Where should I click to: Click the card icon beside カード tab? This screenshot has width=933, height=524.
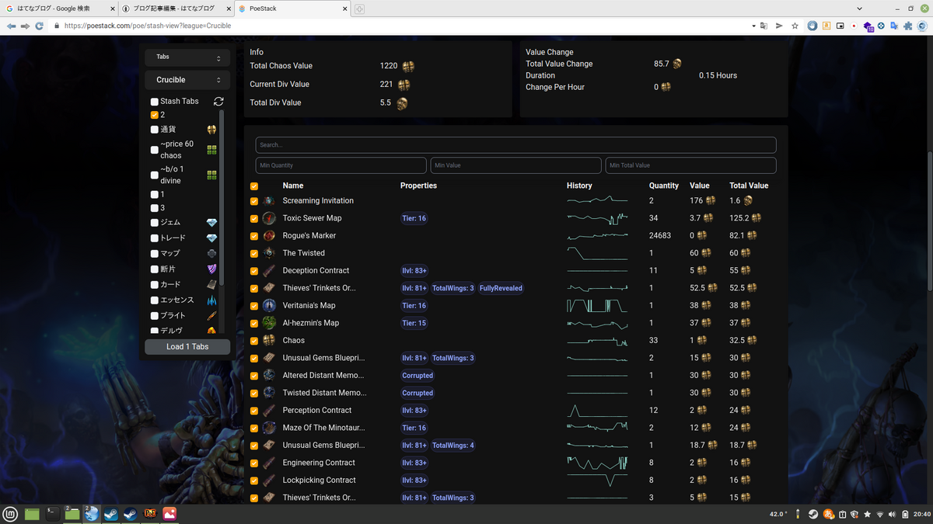[211, 285]
